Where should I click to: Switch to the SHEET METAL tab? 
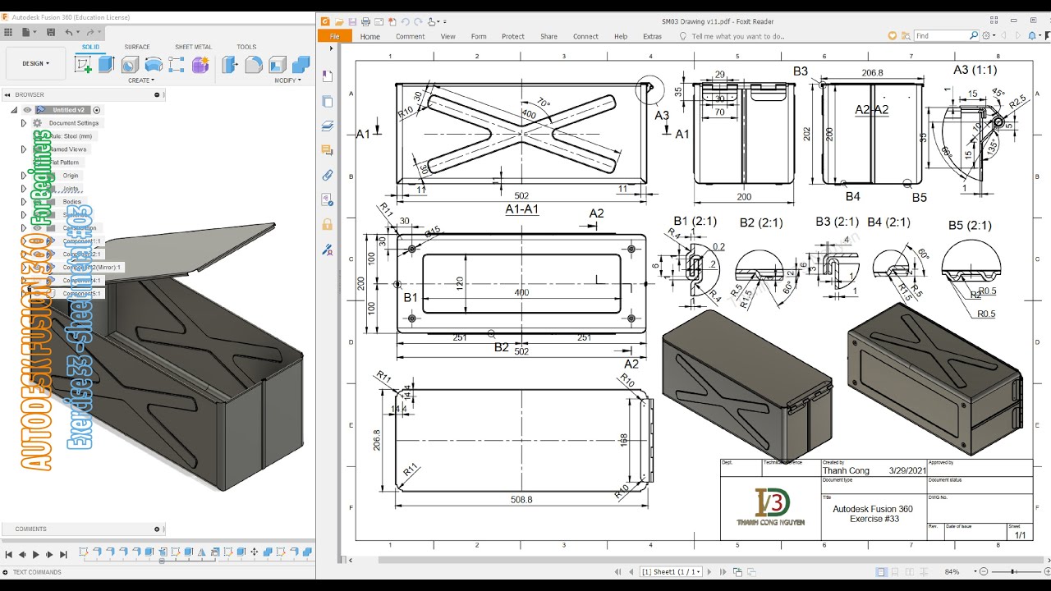point(193,47)
